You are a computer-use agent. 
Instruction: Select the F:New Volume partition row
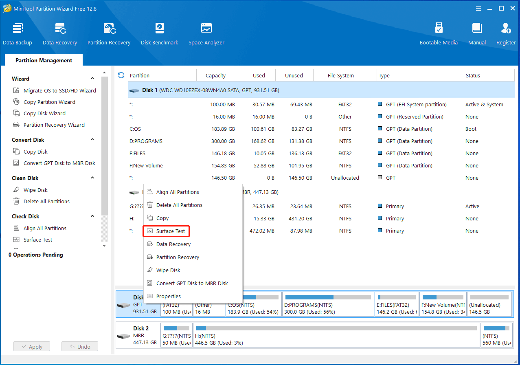321,165
